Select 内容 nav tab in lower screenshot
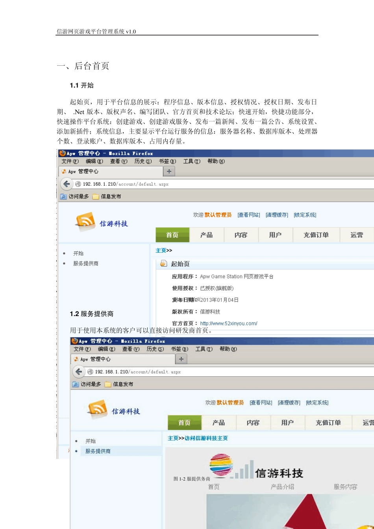 [x=253, y=423]
